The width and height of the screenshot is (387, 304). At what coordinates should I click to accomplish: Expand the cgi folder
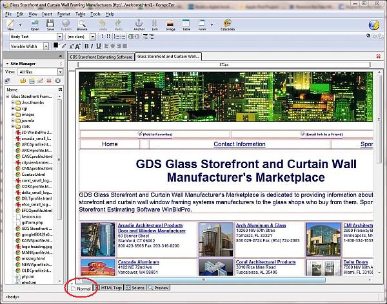pyautogui.click(x=13, y=108)
